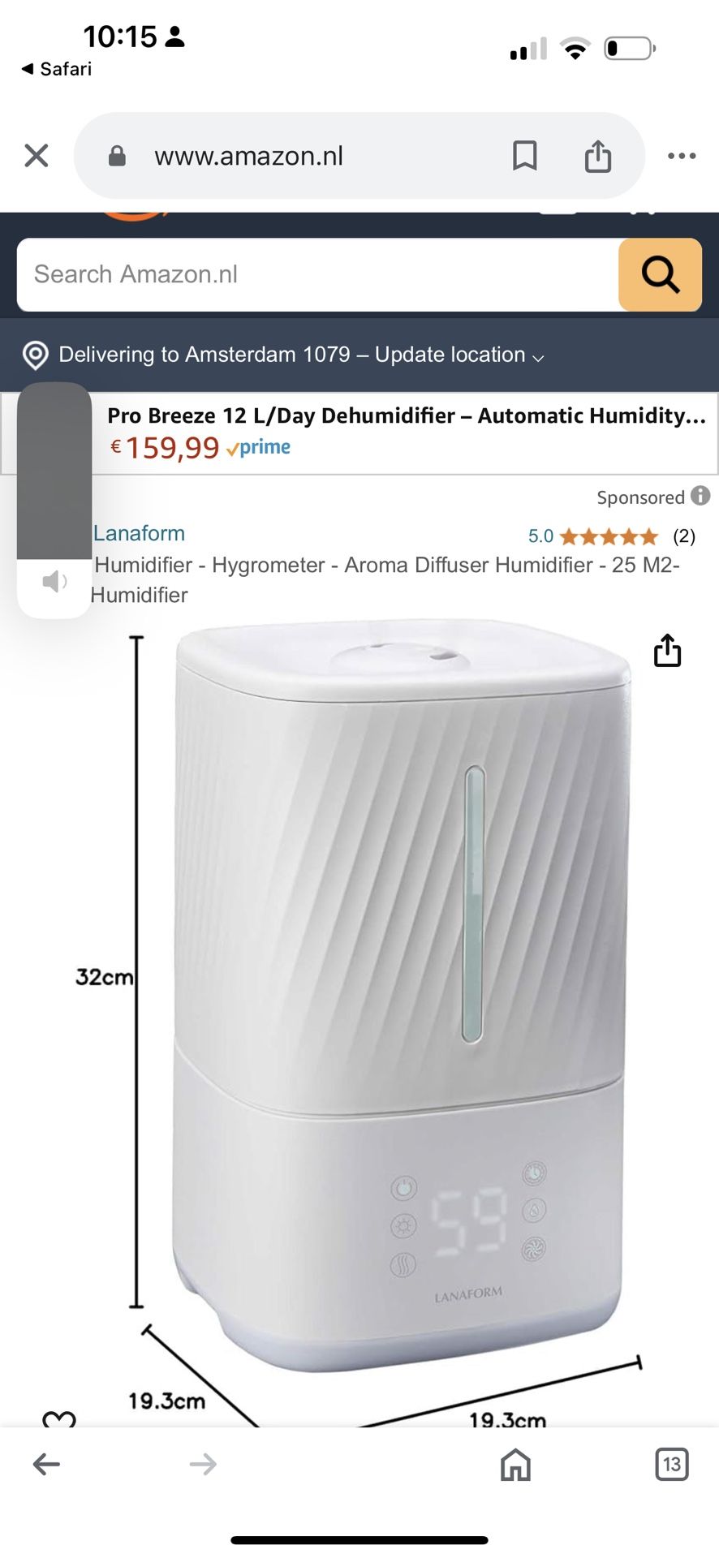This screenshot has width=719, height=1558.
Task: Close the in-app browser with X
Action: click(37, 156)
